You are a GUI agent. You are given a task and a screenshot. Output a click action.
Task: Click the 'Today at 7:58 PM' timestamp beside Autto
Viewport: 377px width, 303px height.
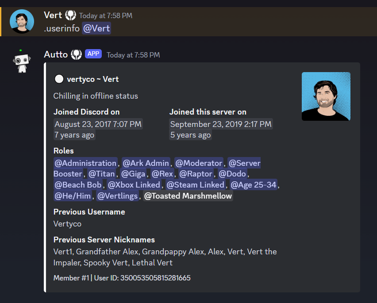(x=133, y=55)
